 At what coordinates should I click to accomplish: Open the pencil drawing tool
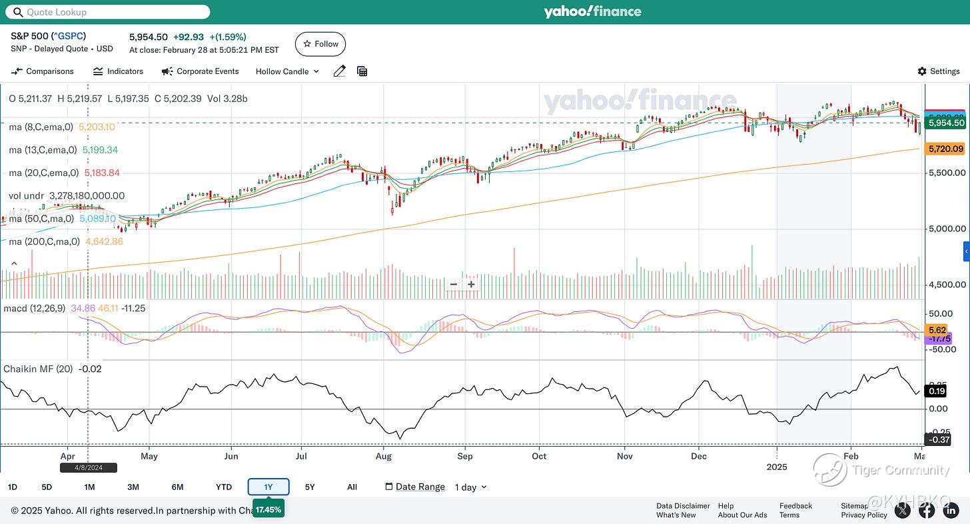340,71
